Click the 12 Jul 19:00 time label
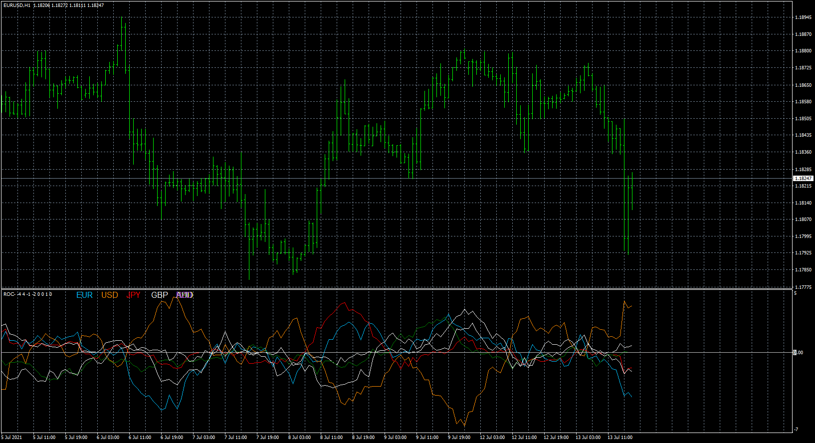815x443 pixels. pyautogui.click(x=556, y=438)
